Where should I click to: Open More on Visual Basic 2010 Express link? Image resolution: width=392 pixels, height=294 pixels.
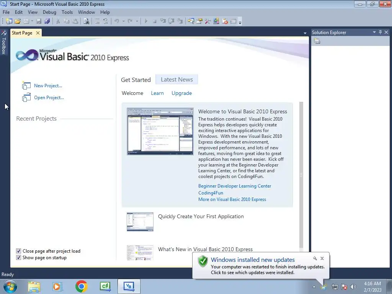pos(232,199)
